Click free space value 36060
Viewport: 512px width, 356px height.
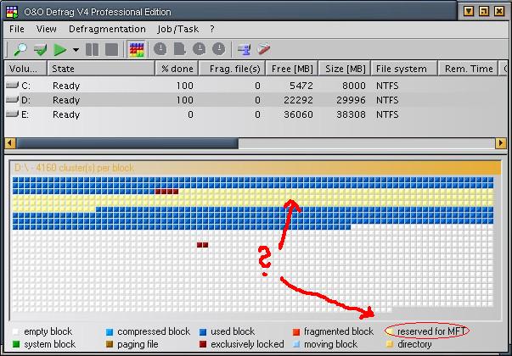(x=298, y=114)
